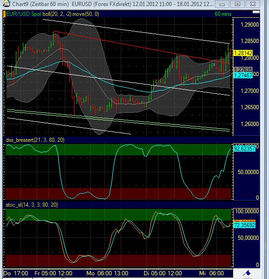Click the stoc_sl(14, 3, 3, 80, 20) label
269x279 pixels.
coord(32,205)
